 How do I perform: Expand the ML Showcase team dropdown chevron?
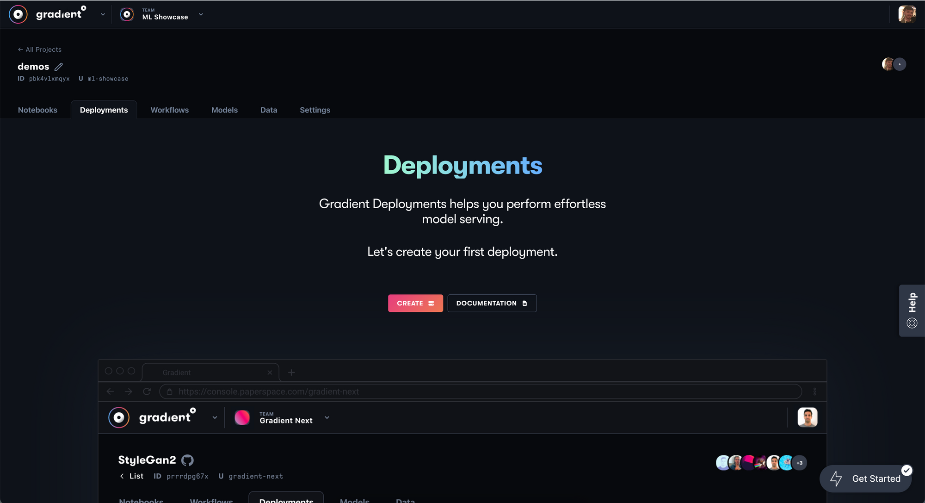(201, 14)
